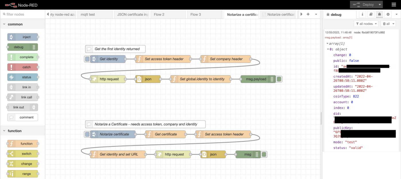Switch to the Flow 2 tab
The image size is (401, 179).
[159, 14]
